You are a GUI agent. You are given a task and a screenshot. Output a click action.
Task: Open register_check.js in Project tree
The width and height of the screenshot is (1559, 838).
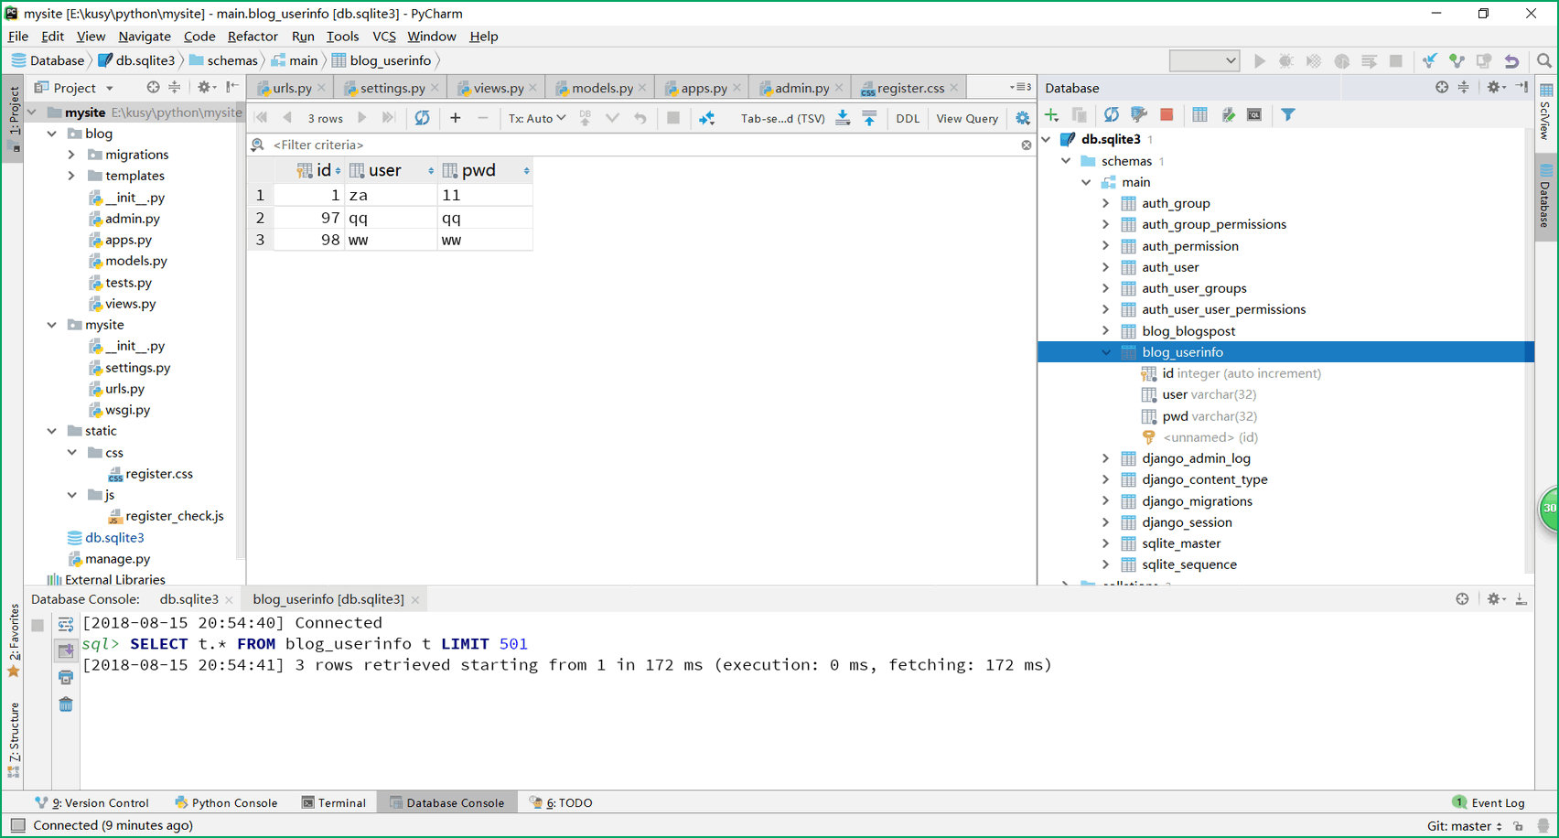(x=174, y=516)
